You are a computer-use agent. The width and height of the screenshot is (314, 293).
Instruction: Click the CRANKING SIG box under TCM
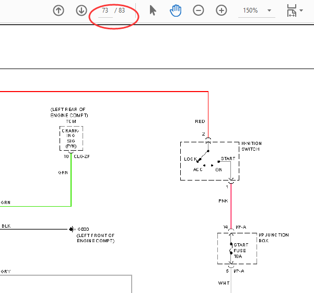click(x=71, y=138)
